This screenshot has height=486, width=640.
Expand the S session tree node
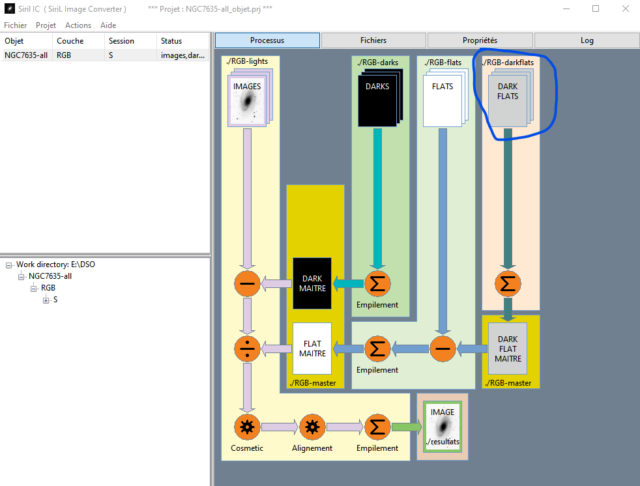point(46,300)
